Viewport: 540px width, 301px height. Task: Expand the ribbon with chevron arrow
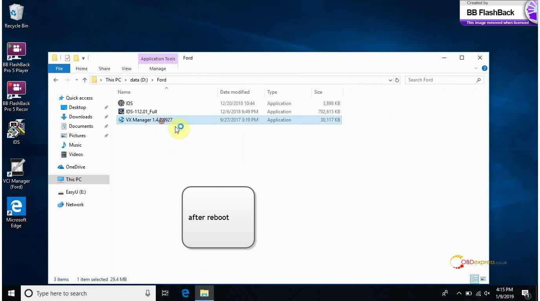476,68
